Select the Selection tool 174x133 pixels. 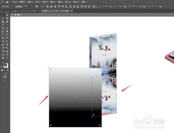(3, 15)
